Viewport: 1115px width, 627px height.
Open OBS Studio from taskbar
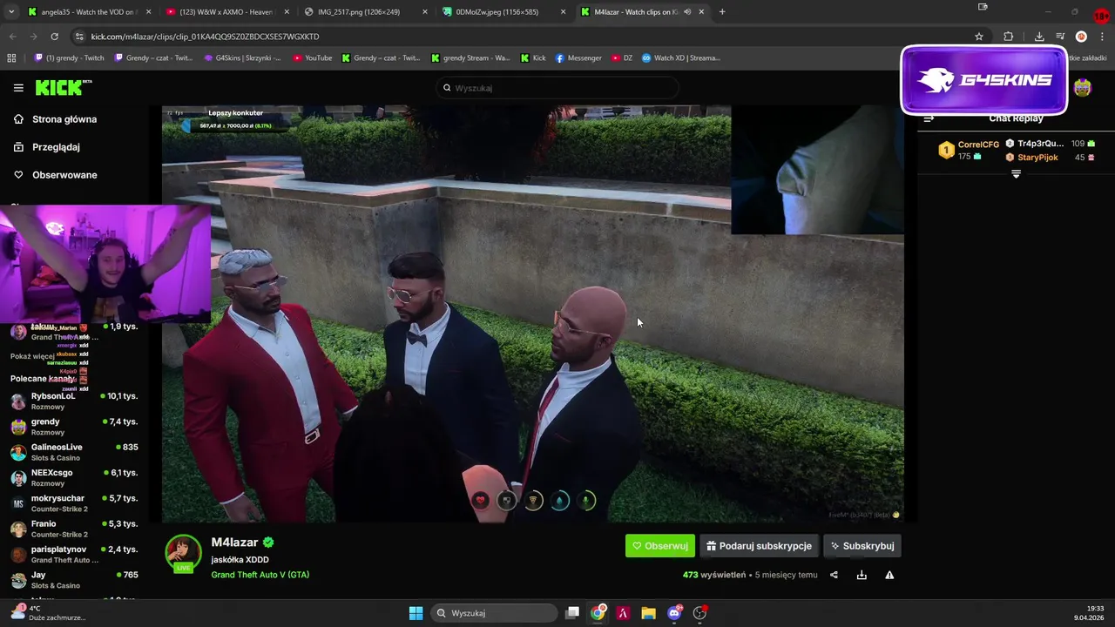[699, 613]
